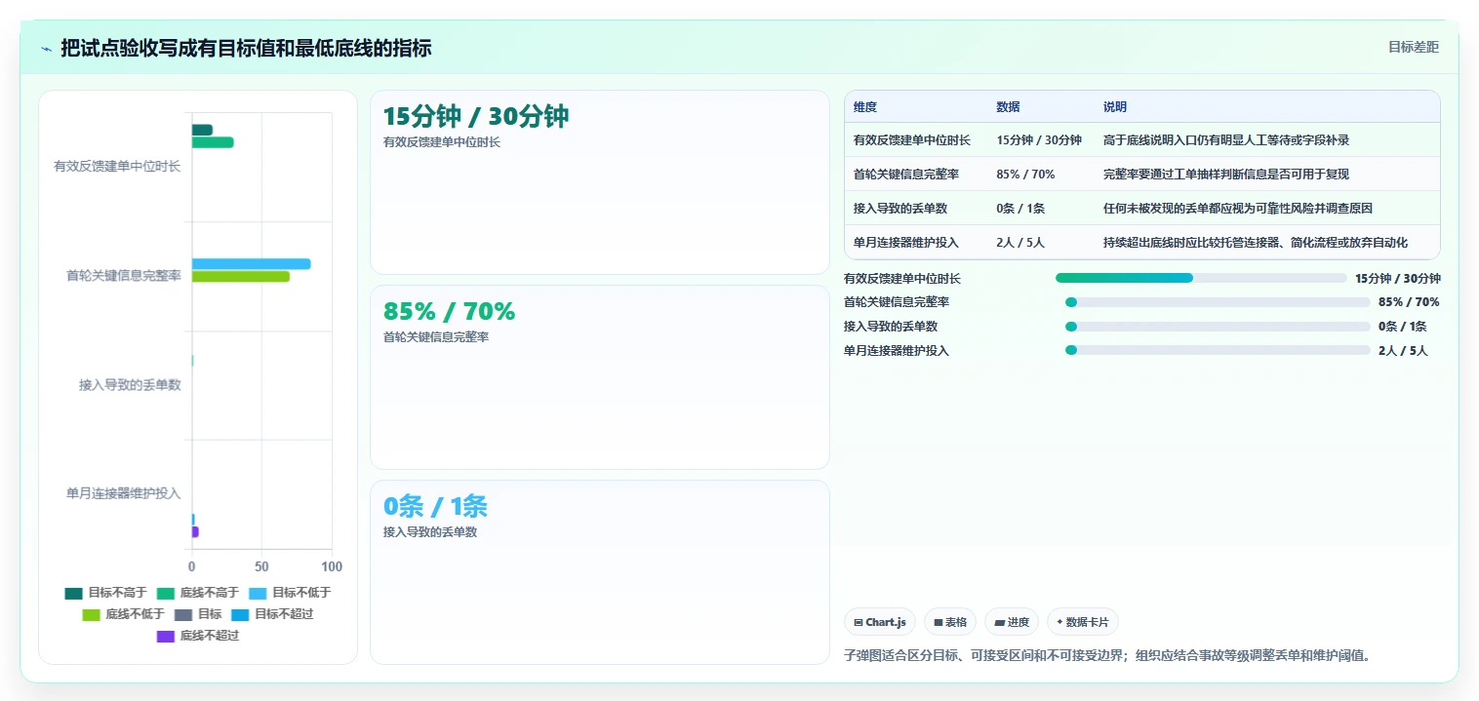Select the table cell 15分钟 / 30分钟
Viewport: 1479px width, 701px height.
pos(1039,140)
